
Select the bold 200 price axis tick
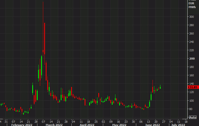tap(191, 59)
